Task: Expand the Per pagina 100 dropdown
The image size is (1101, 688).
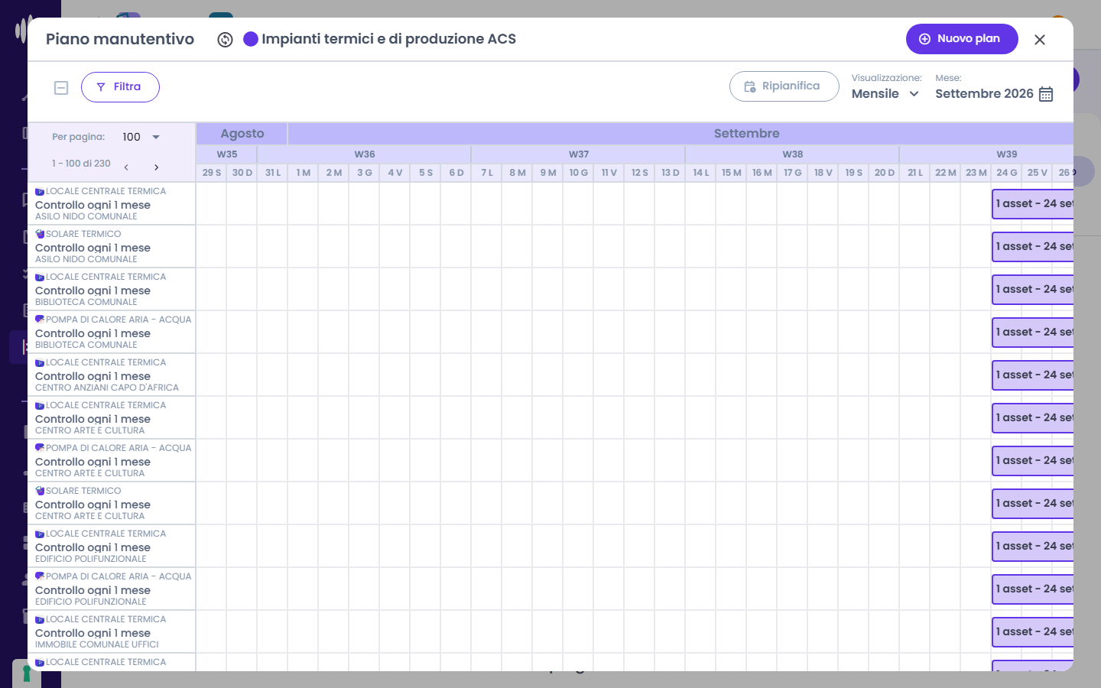Action: coord(141,137)
